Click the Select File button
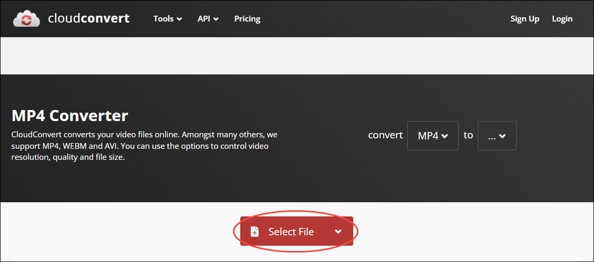The image size is (594, 262). coord(296,231)
